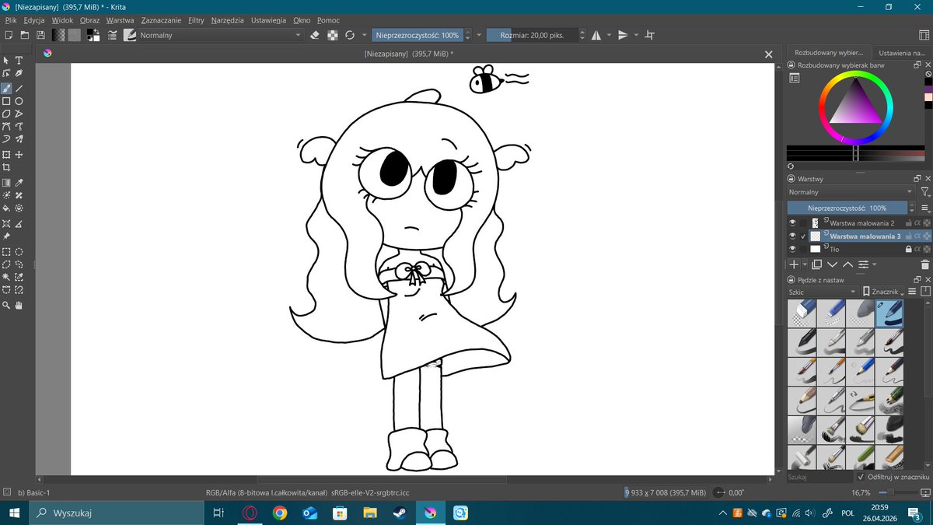
Task: Expand horizontal mirror options arrow
Action: 609,35
